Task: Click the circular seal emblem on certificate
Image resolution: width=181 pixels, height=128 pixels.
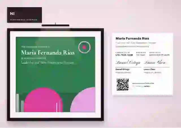Action: pyautogui.click(x=84, y=47)
